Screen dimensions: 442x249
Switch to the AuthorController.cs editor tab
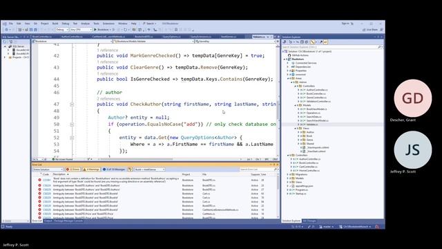pyautogui.click(x=72, y=37)
